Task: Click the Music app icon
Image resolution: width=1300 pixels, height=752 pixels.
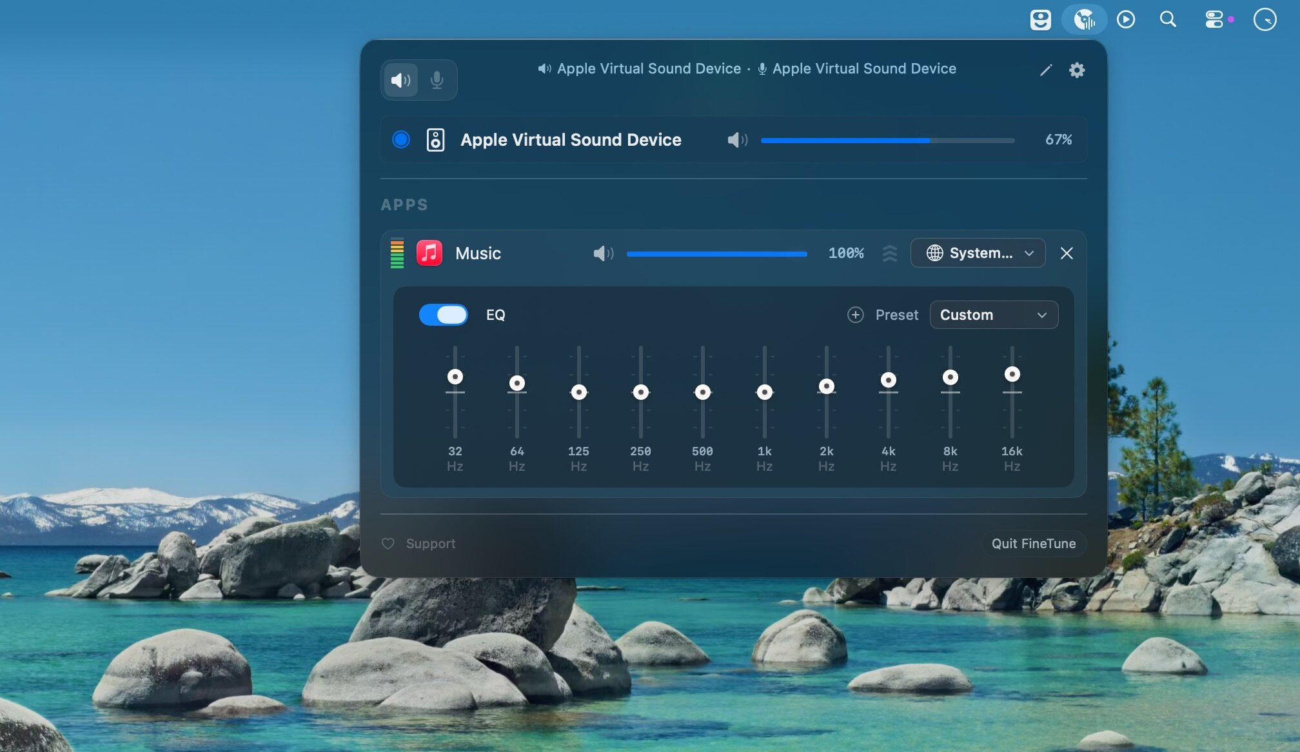Action: [x=429, y=253]
